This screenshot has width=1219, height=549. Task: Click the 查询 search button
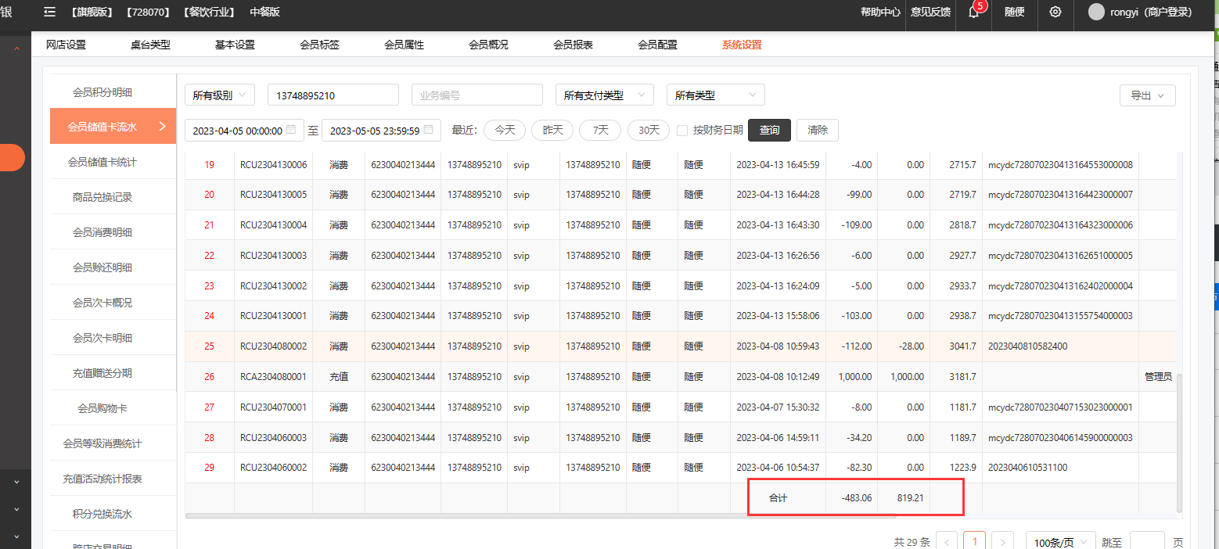(x=769, y=131)
